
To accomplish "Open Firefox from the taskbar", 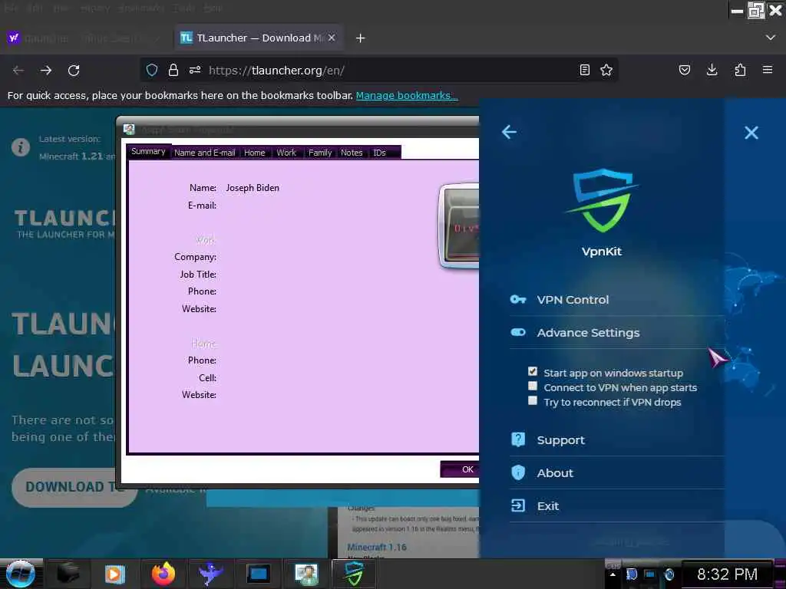I will click(163, 574).
